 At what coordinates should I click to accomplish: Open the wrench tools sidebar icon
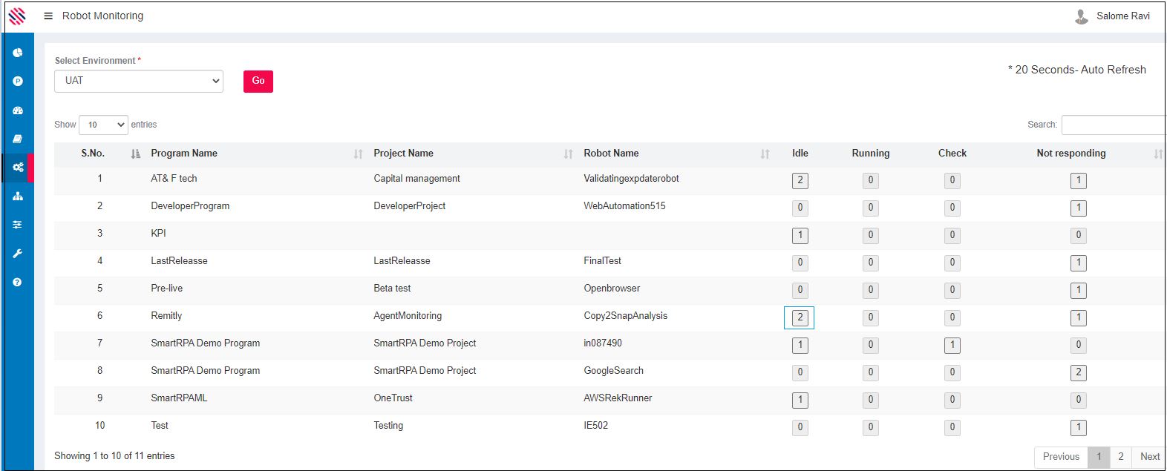[x=18, y=254]
